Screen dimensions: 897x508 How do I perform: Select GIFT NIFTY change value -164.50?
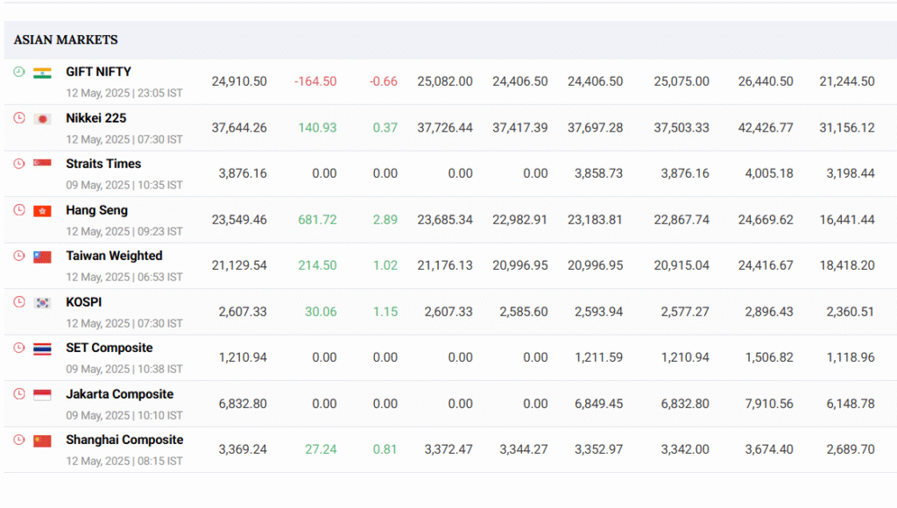click(x=315, y=81)
